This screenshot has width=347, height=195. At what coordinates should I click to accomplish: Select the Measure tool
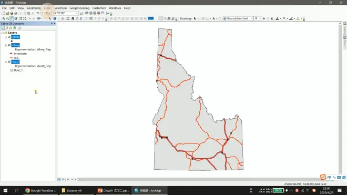pos(68,18)
